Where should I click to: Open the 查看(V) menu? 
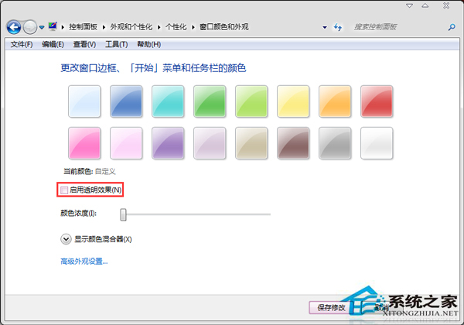[84, 44]
